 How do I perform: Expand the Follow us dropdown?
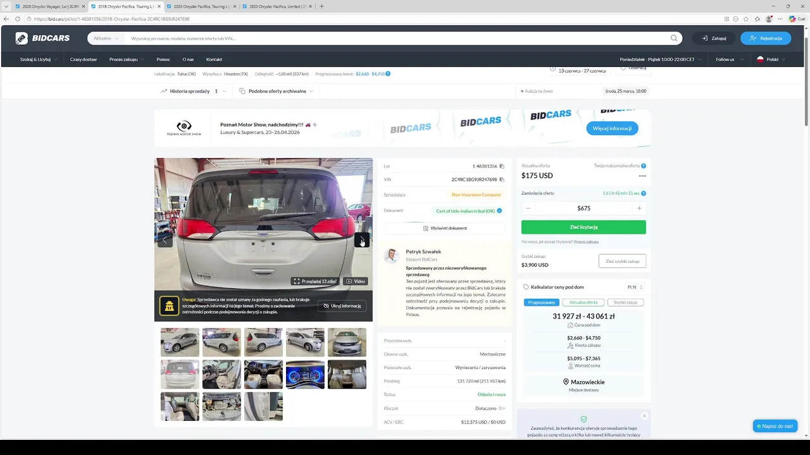click(x=728, y=59)
